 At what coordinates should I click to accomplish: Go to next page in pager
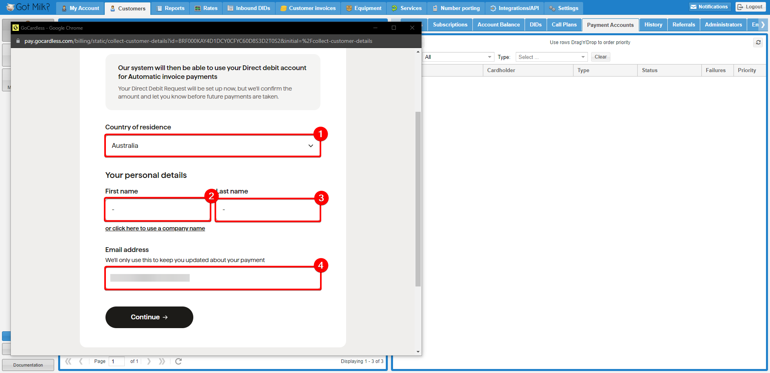tap(149, 361)
